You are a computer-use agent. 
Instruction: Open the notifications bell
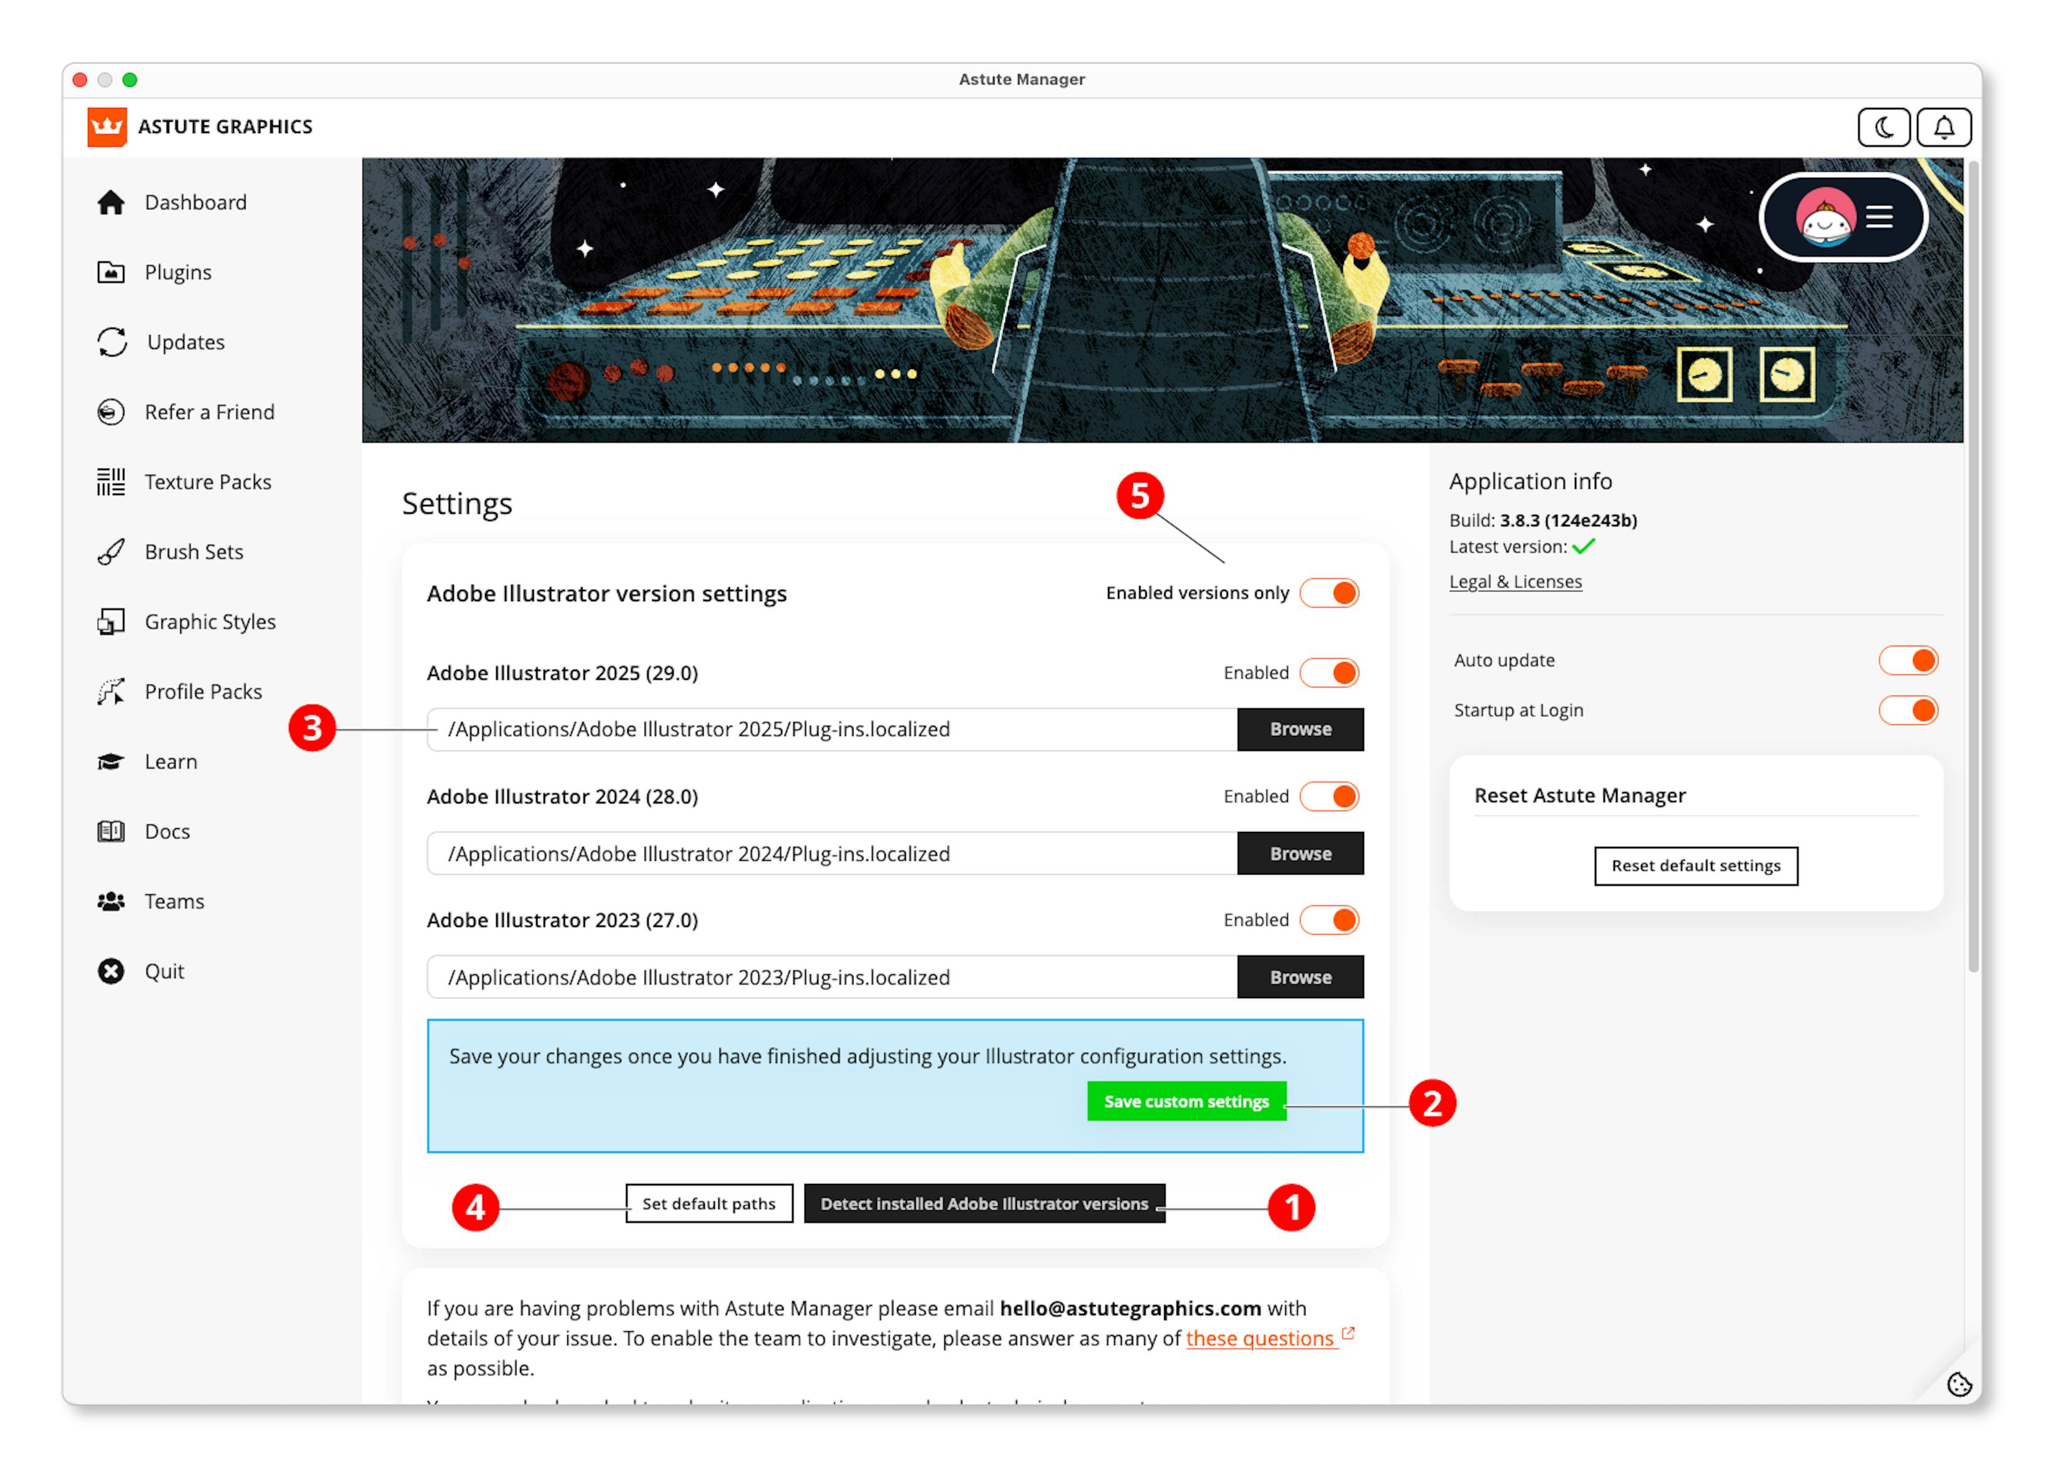(x=1944, y=126)
